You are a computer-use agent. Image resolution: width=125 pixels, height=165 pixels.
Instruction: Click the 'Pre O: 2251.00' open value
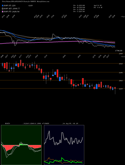pos(79,5)
